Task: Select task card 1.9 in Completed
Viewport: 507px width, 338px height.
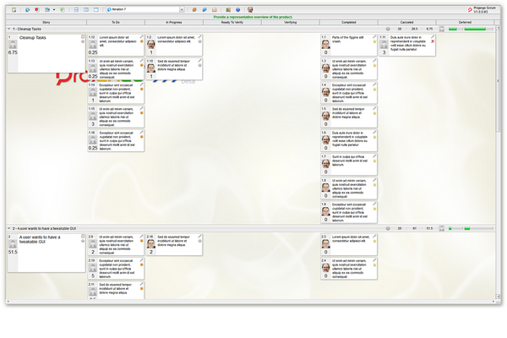Action: click(x=348, y=212)
